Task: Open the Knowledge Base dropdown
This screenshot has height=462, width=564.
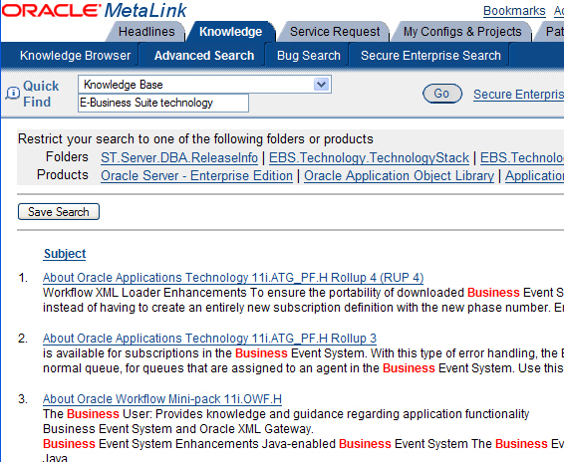Action: point(204,85)
